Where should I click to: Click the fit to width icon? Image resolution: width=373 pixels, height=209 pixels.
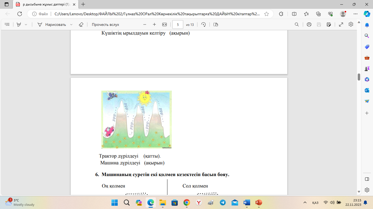[164, 24]
